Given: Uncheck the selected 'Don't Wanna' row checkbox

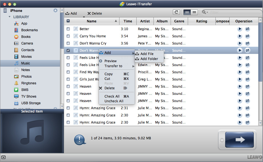Looking at the screenshot, I should pos(68,51).
